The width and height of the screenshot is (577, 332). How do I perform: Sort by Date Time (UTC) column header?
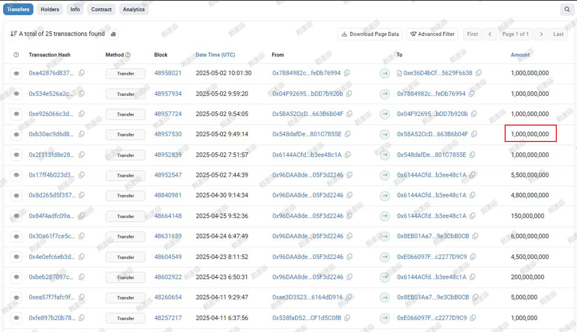[215, 55]
